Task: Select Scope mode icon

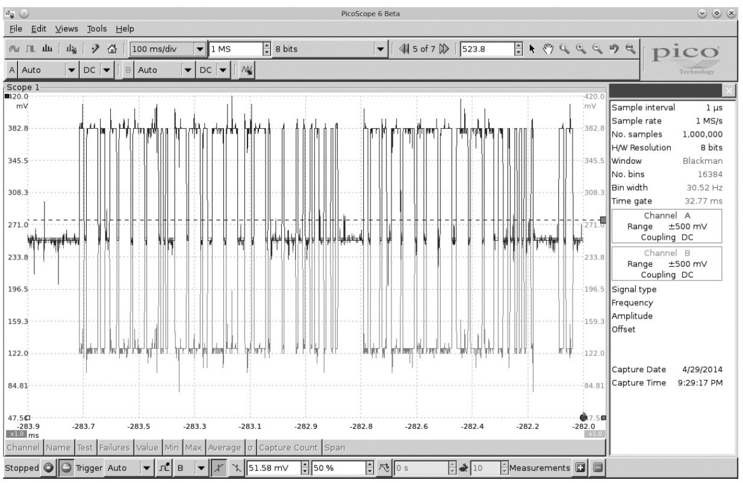Action: (14, 49)
